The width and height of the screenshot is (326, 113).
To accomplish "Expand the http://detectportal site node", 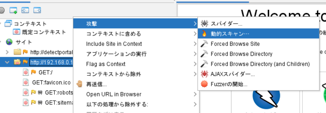I will click(x=7, y=52).
